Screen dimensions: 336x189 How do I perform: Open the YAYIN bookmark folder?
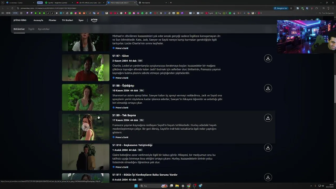15,13
